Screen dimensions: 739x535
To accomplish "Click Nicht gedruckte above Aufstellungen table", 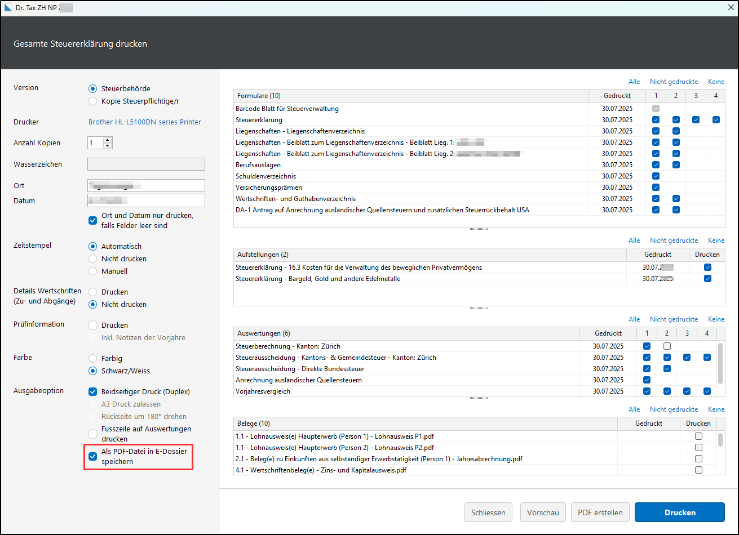I will tap(674, 240).
